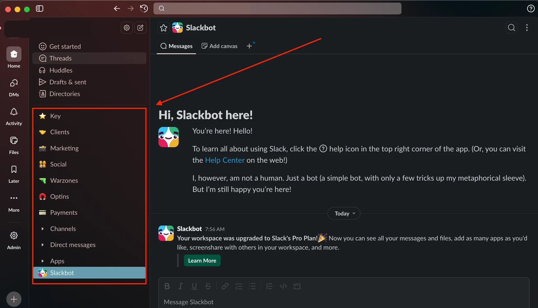Star the Slackbot conversation
Viewport: 538px width, 308px height.
(163, 28)
